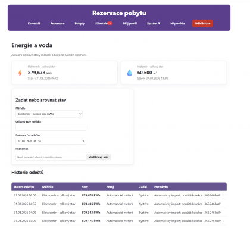The width and height of the screenshot is (250, 228).
Task: Click the red notification badge on Uživatelé
Action: (110, 23)
